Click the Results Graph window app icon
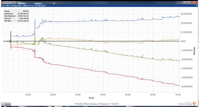This screenshot has height=107, width=199. [2, 3]
